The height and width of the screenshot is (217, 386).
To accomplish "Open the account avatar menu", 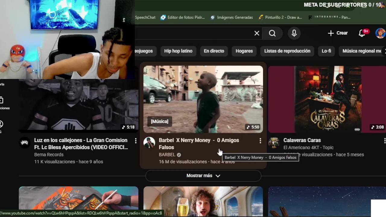I will pos(380,33).
